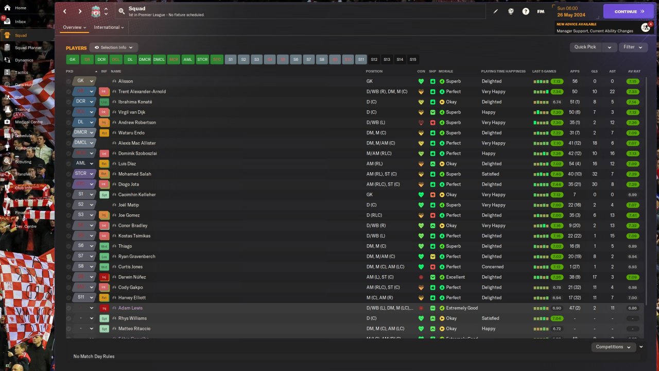Image resolution: width=659 pixels, height=371 pixels.
Task: Open the Tactics sidebar icon
Action: coord(7,72)
